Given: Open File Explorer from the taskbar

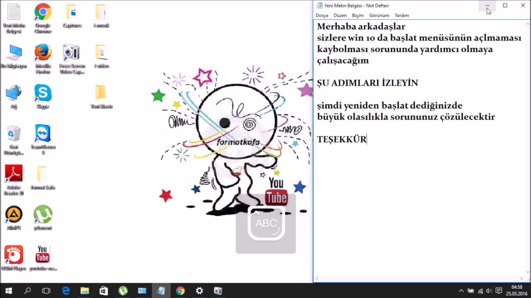Looking at the screenshot, I should [x=85, y=291].
